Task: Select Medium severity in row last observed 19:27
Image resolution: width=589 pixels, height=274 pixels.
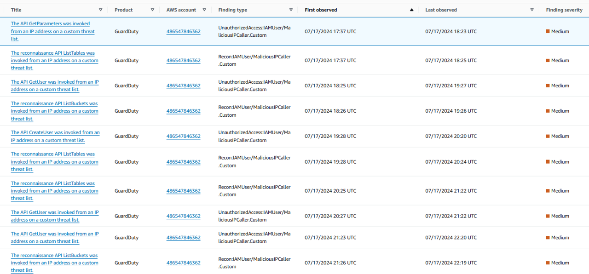Action: click(557, 86)
